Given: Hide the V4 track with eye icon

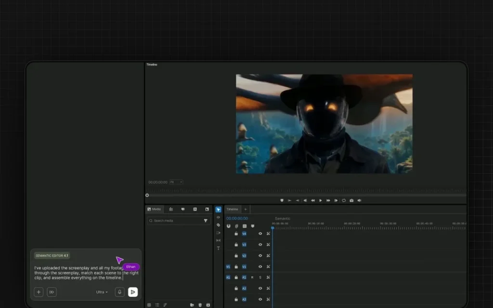Looking at the screenshot, I should (x=260, y=233).
